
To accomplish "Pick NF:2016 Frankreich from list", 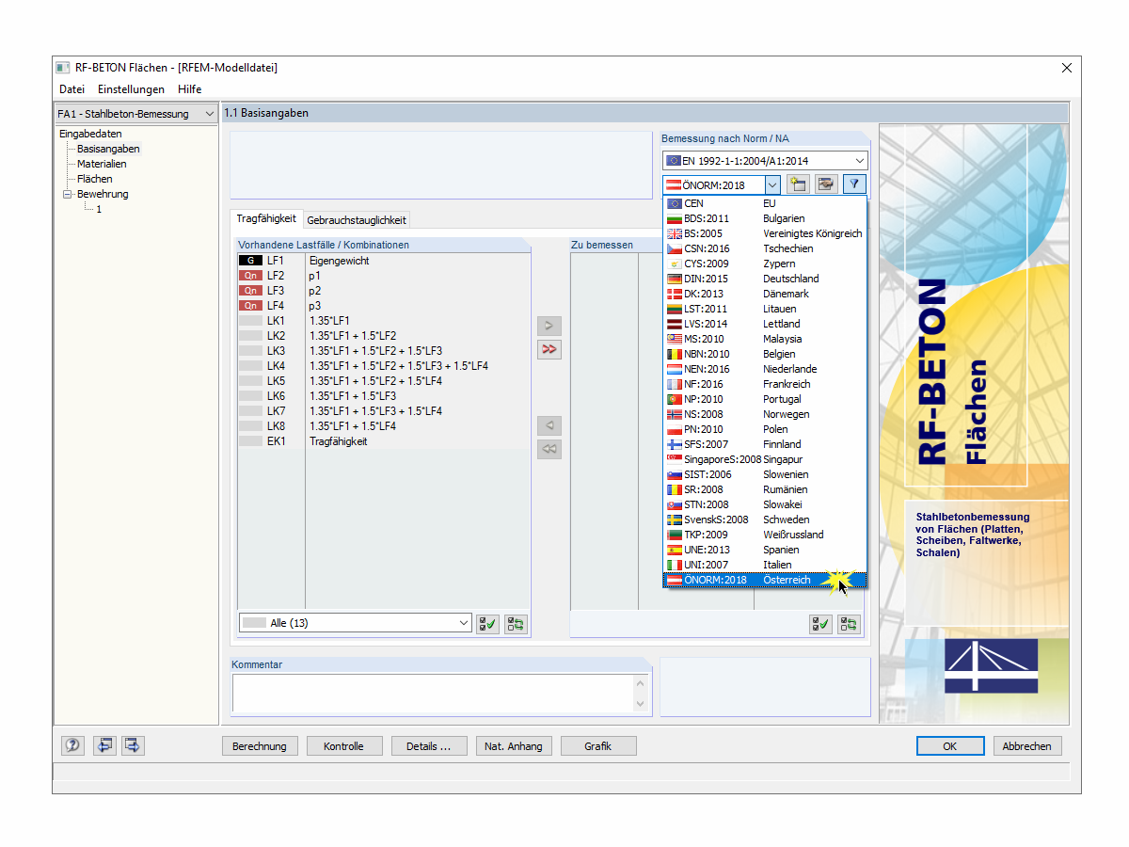I will 765,384.
